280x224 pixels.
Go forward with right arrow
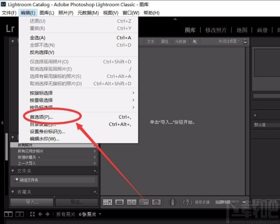coord(48,214)
